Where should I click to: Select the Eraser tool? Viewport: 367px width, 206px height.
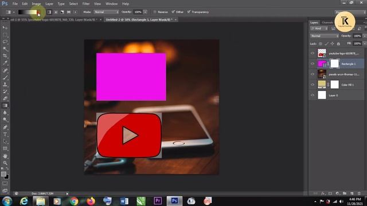[x=5, y=98]
